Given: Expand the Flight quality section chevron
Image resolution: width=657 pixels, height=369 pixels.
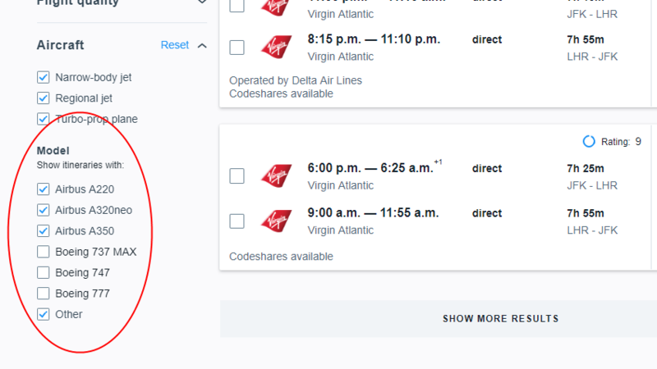Looking at the screenshot, I should [203, 2].
